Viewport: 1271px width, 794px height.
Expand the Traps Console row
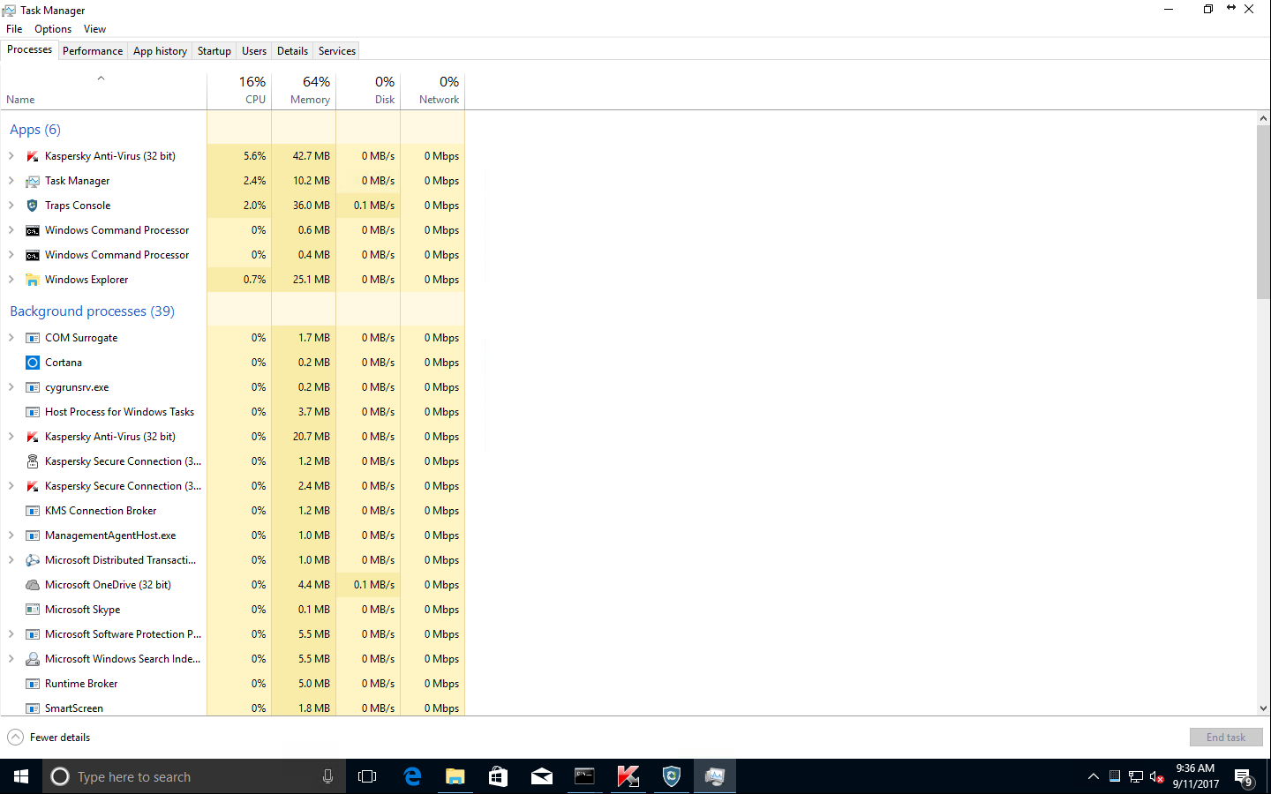click(x=11, y=206)
